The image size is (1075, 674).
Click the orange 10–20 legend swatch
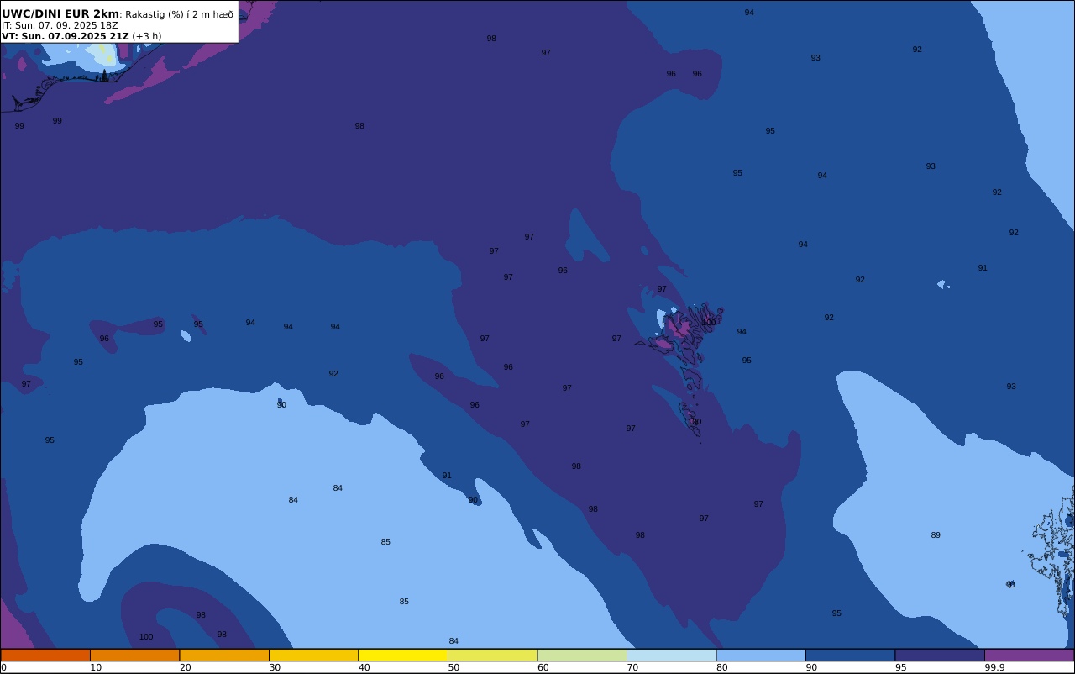click(x=134, y=655)
